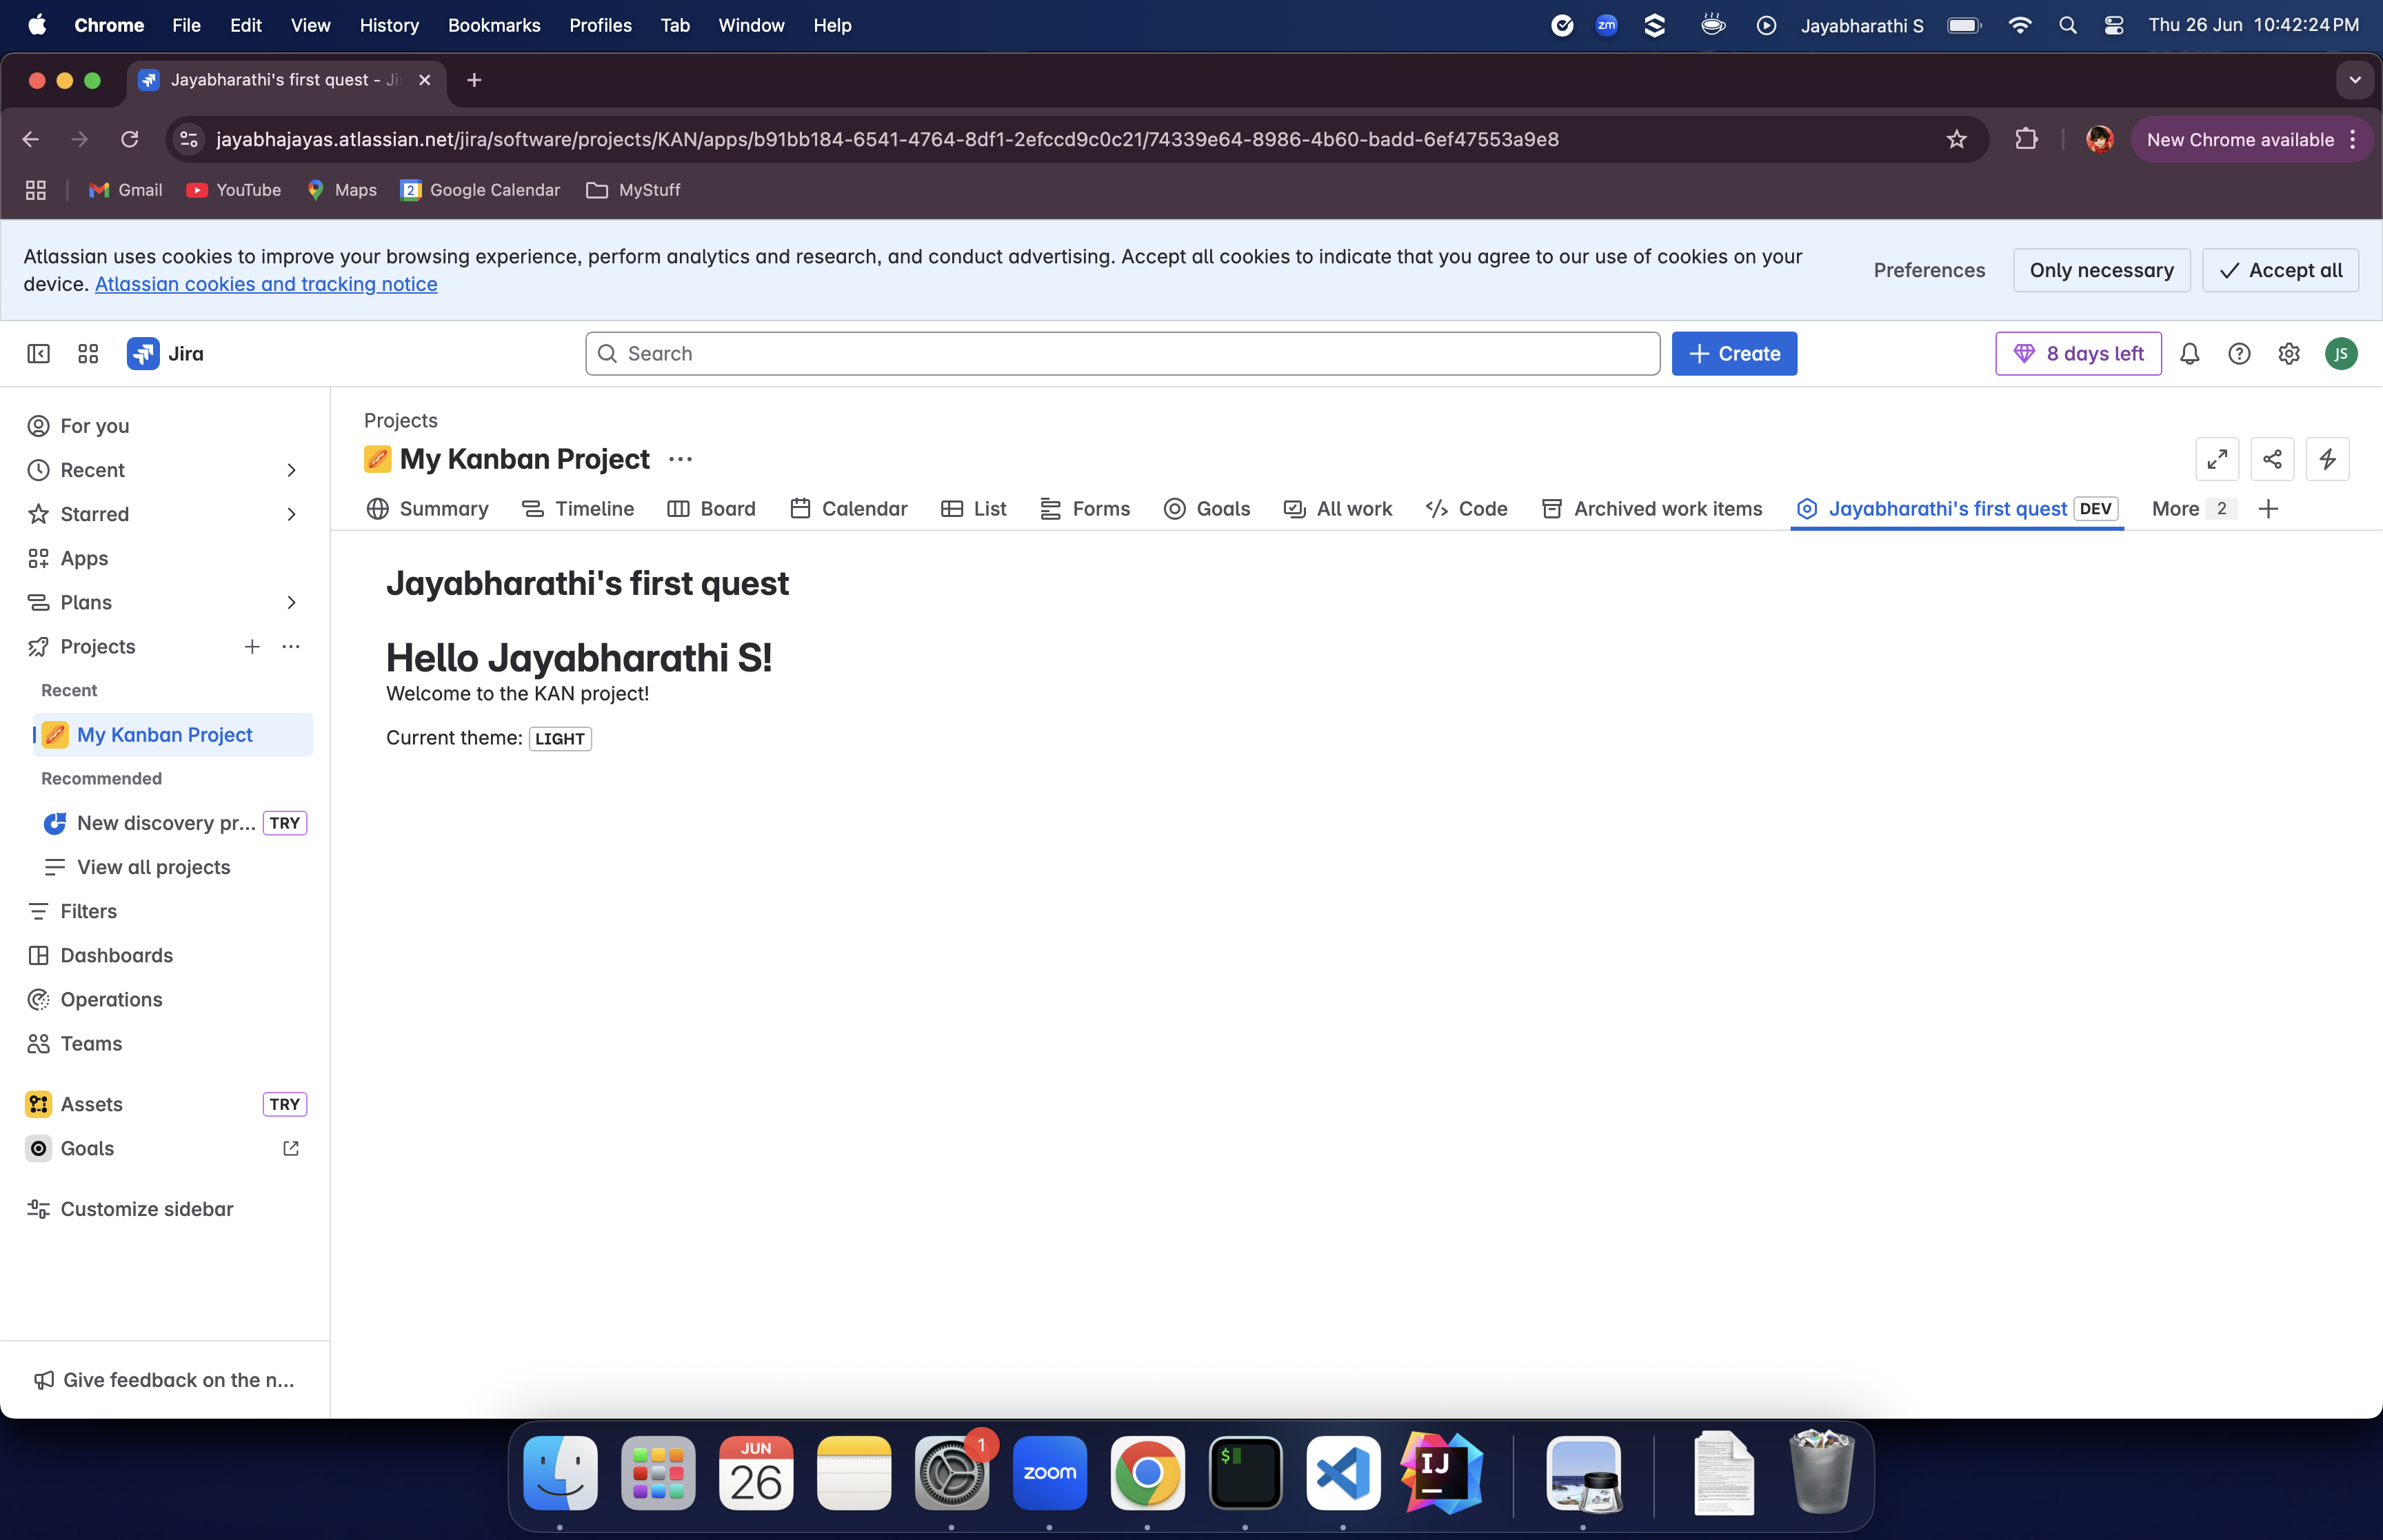Click the share icon for the project
2383x1540 pixels.
point(2272,459)
